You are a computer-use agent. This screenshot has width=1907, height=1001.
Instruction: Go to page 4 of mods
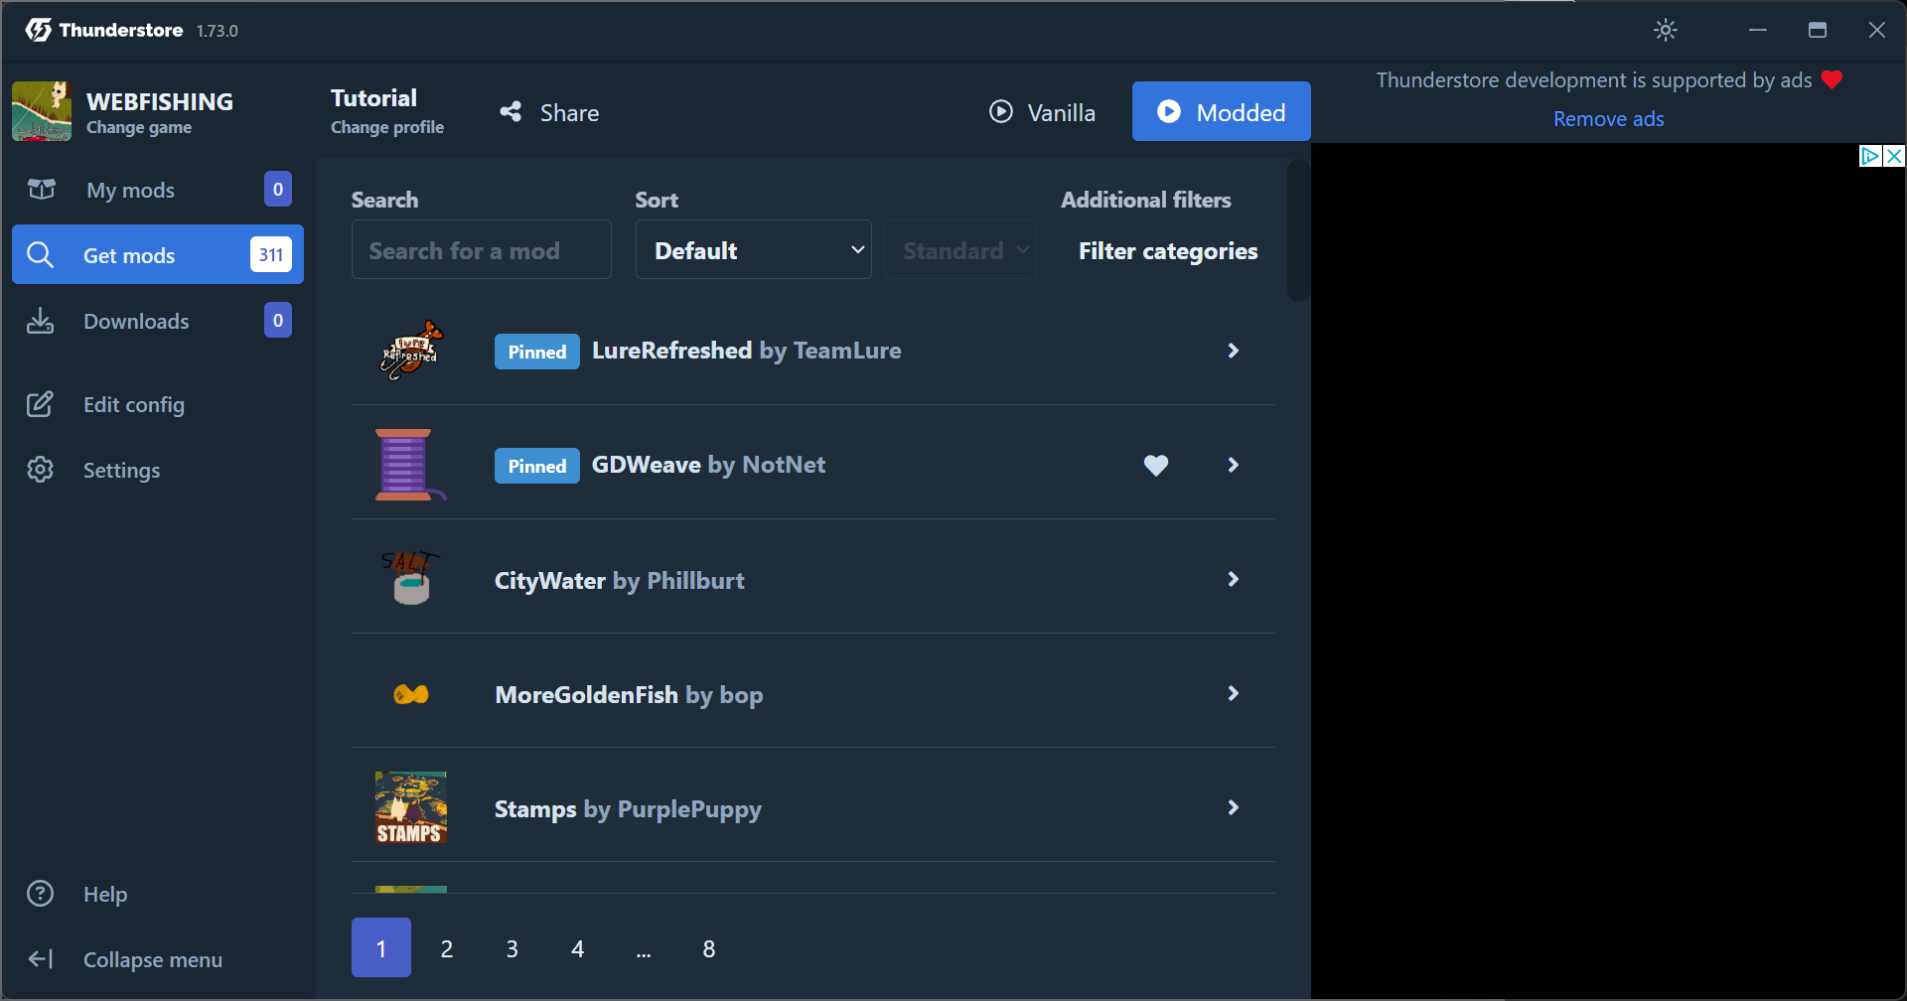(578, 948)
